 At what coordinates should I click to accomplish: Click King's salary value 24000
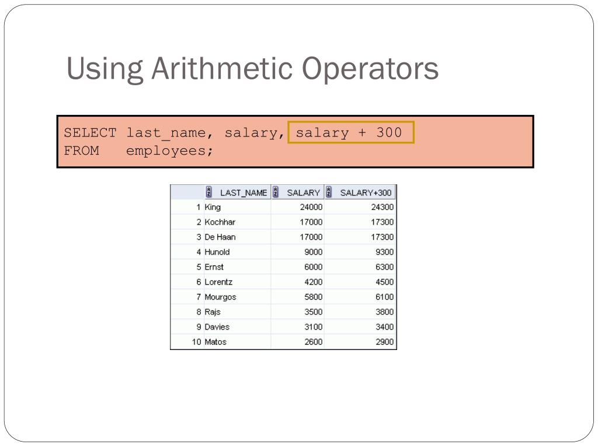pyautogui.click(x=311, y=207)
